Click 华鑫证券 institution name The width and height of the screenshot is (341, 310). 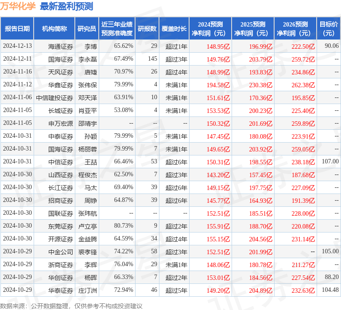click(61, 85)
